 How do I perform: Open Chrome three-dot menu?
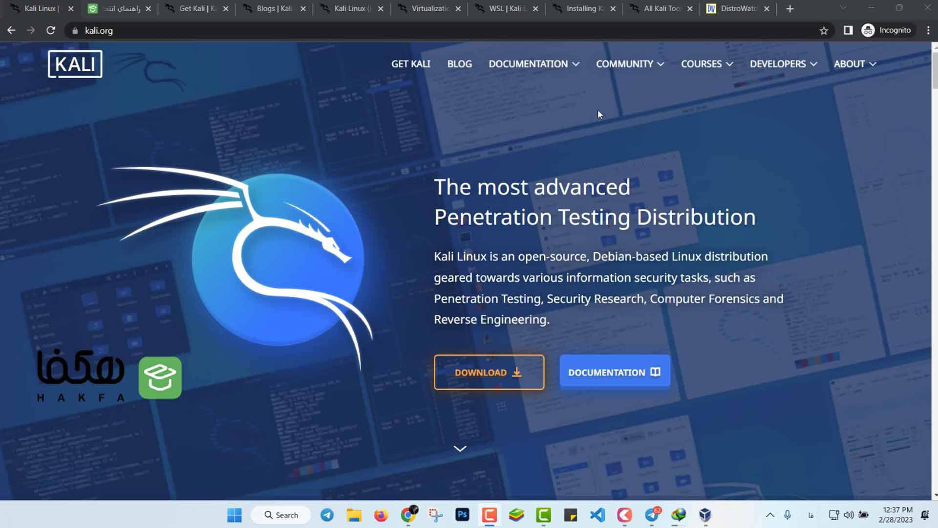[x=928, y=30]
